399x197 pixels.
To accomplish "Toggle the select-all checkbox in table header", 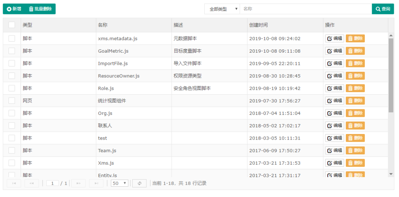I will (12, 25).
